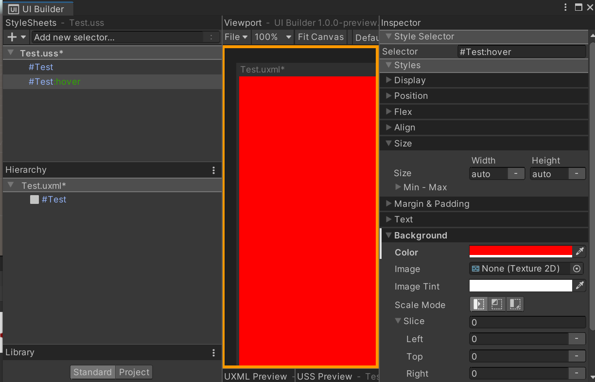This screenshot has height=382, width=595.
Task: Select the scale-and-crop Scale Mode icon
Action: pos(515,304)
